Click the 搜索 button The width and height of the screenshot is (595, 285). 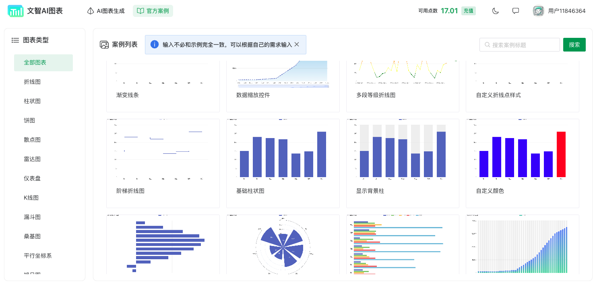pyautogui.click(x=574, y=45)
